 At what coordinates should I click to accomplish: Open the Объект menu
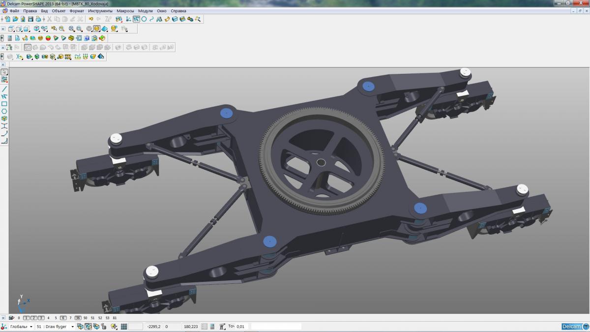pos(59,11)
